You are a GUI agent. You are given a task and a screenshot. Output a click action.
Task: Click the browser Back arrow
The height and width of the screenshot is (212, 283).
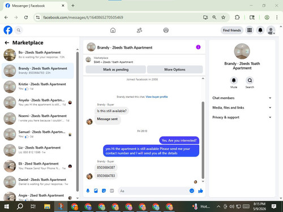coord(6,18)
